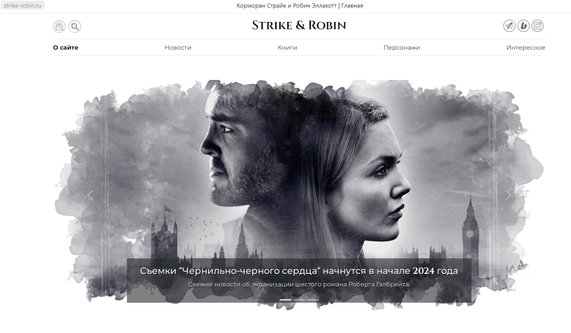Open the contact envelope icon
The height and width of the screenshot is (333, 571).
tap(59, 26)
